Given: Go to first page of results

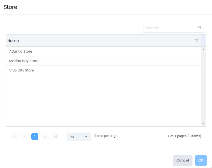Looking at the screenshot, I should point(14,136).
